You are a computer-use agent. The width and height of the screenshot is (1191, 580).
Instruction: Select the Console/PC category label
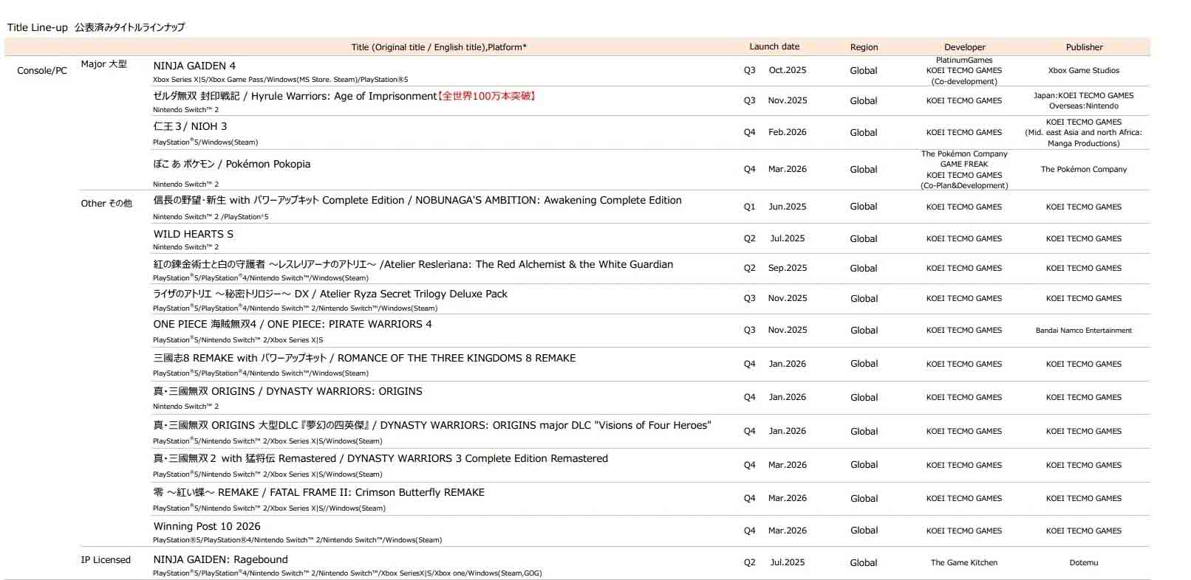coord(42,71)
